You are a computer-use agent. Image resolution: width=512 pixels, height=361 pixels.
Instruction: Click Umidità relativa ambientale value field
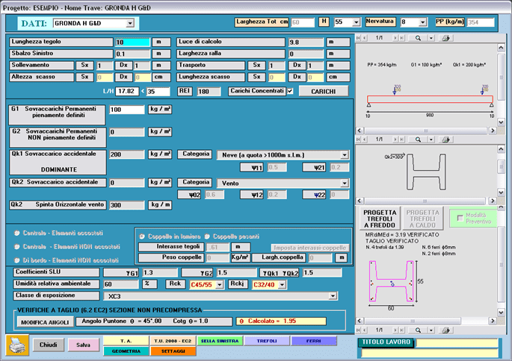tap(121, 284)
